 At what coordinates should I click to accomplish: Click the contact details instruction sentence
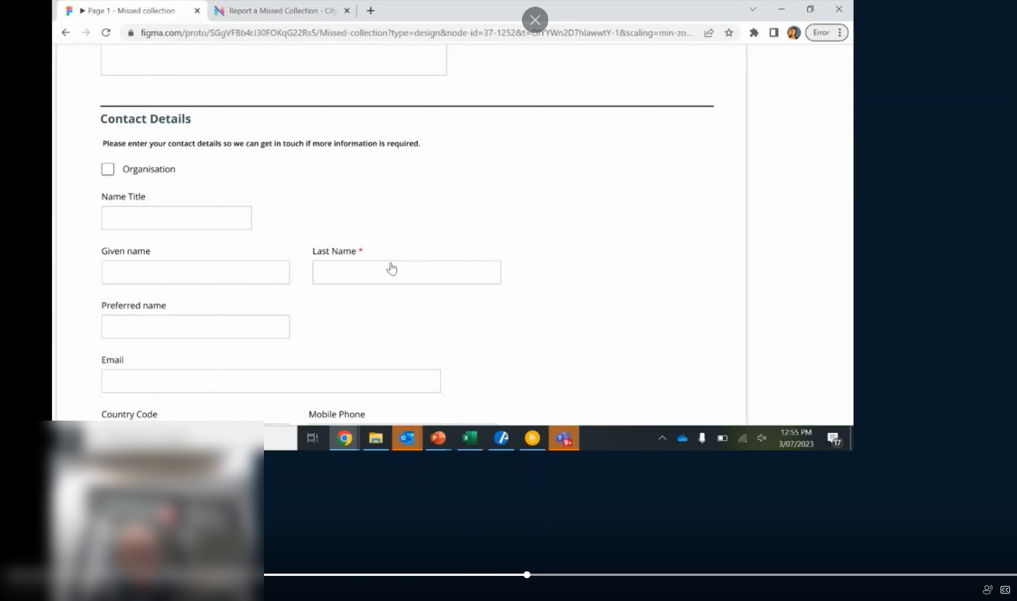261,144
